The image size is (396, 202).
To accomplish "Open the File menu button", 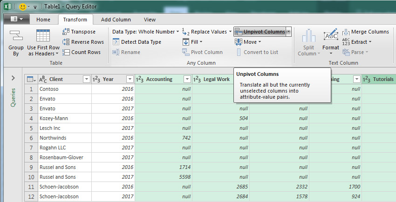I will 17,19.
